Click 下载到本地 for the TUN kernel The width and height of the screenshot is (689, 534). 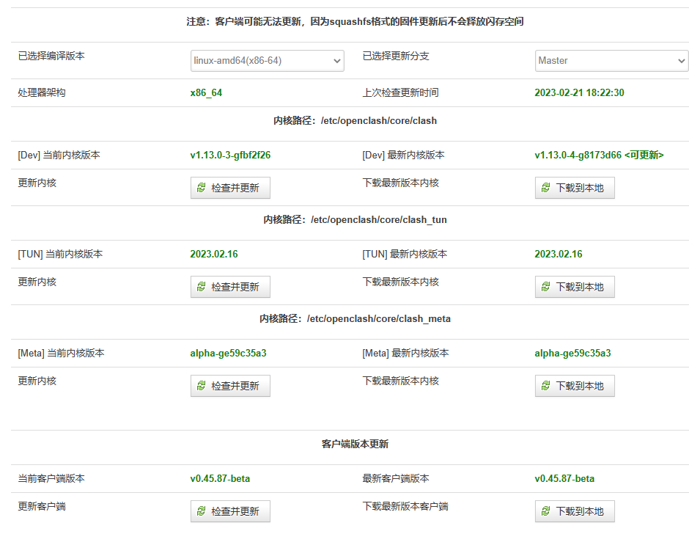[x=575, y=287]
